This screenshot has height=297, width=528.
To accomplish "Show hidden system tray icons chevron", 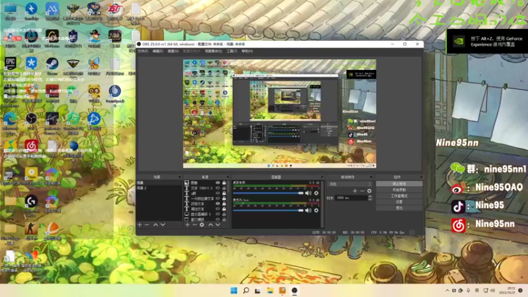I will pyautogui.click(x=447, y=290).
